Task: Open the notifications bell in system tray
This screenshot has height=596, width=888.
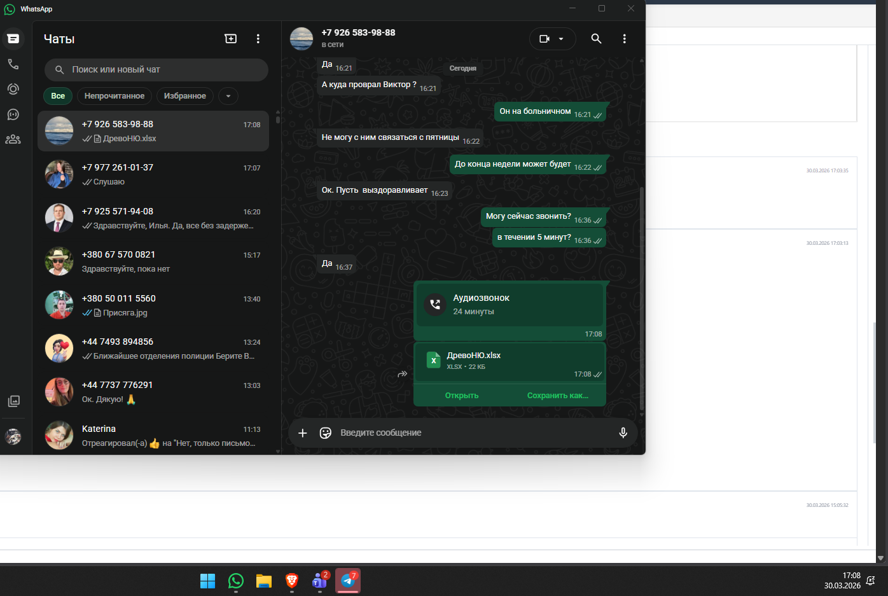Action: tap(871, 581)
